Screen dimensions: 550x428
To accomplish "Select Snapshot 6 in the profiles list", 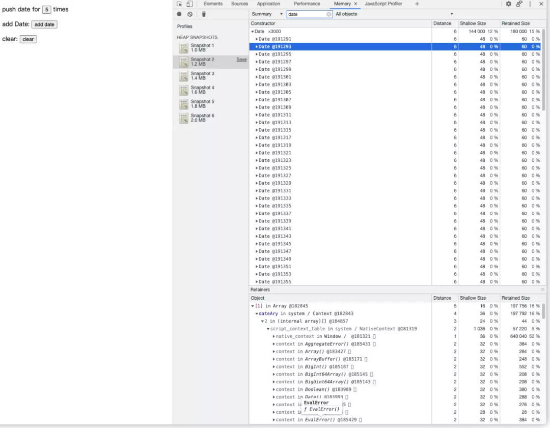I will [211, 118].
